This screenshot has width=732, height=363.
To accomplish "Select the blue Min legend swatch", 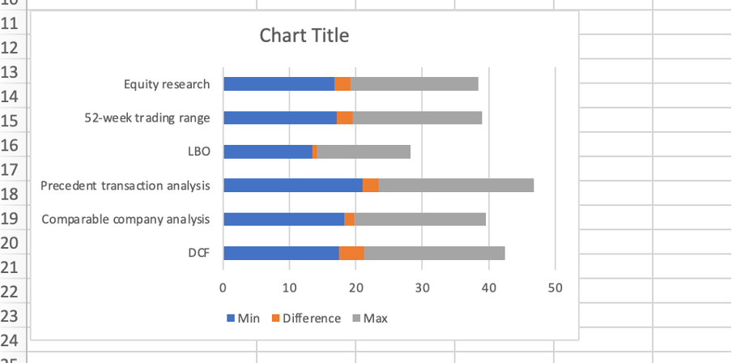I will (230, 318).
